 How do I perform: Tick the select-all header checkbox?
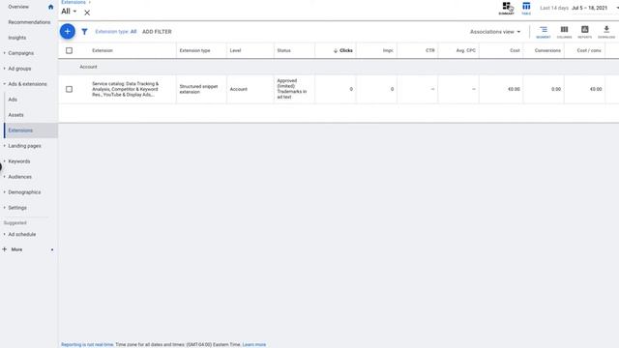[x=69, y=50]
